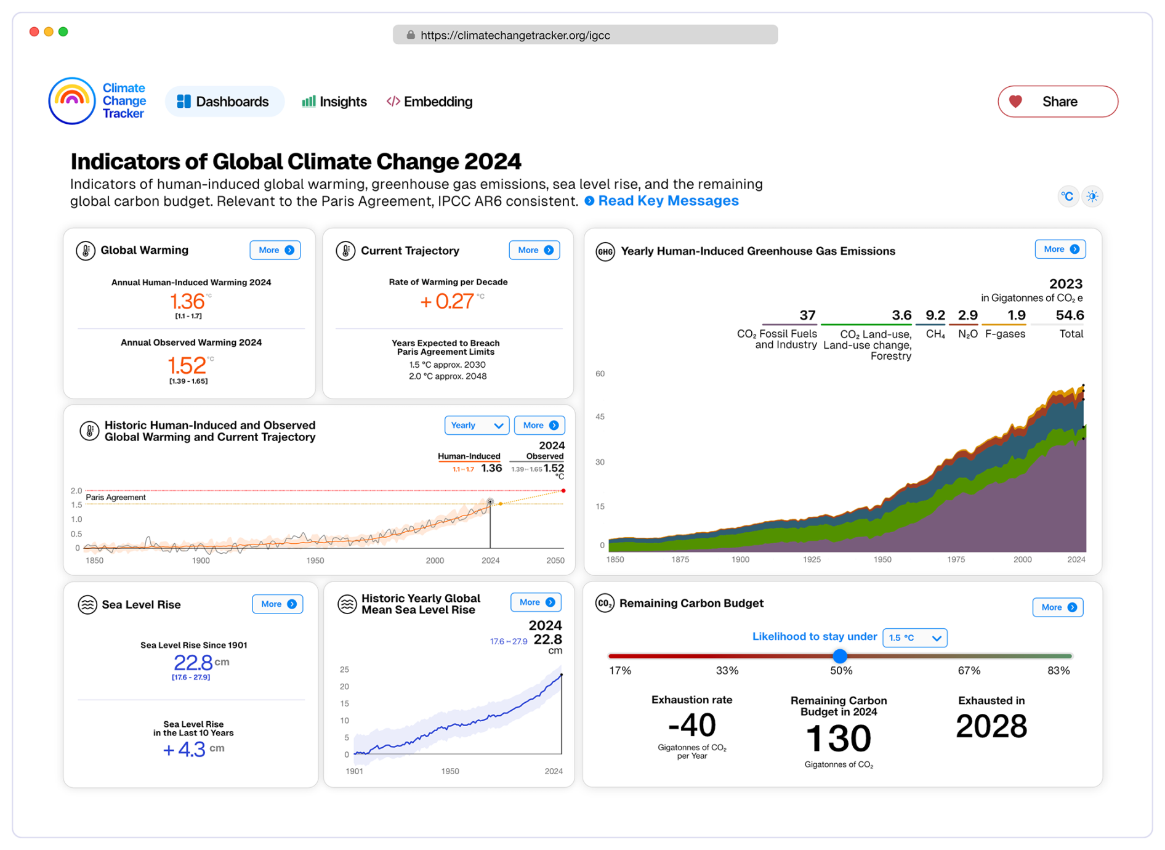Go to the Embedding tab
This screenshot has height=850, width=1165.
pos(430,102)
